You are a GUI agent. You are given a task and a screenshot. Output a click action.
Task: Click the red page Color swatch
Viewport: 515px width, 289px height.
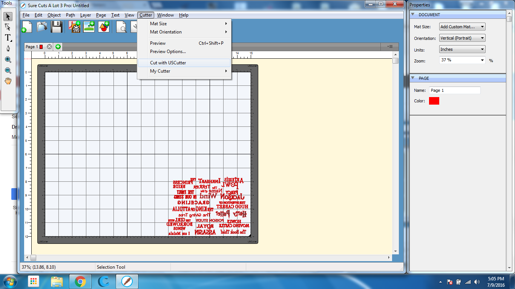pos(434,101)
